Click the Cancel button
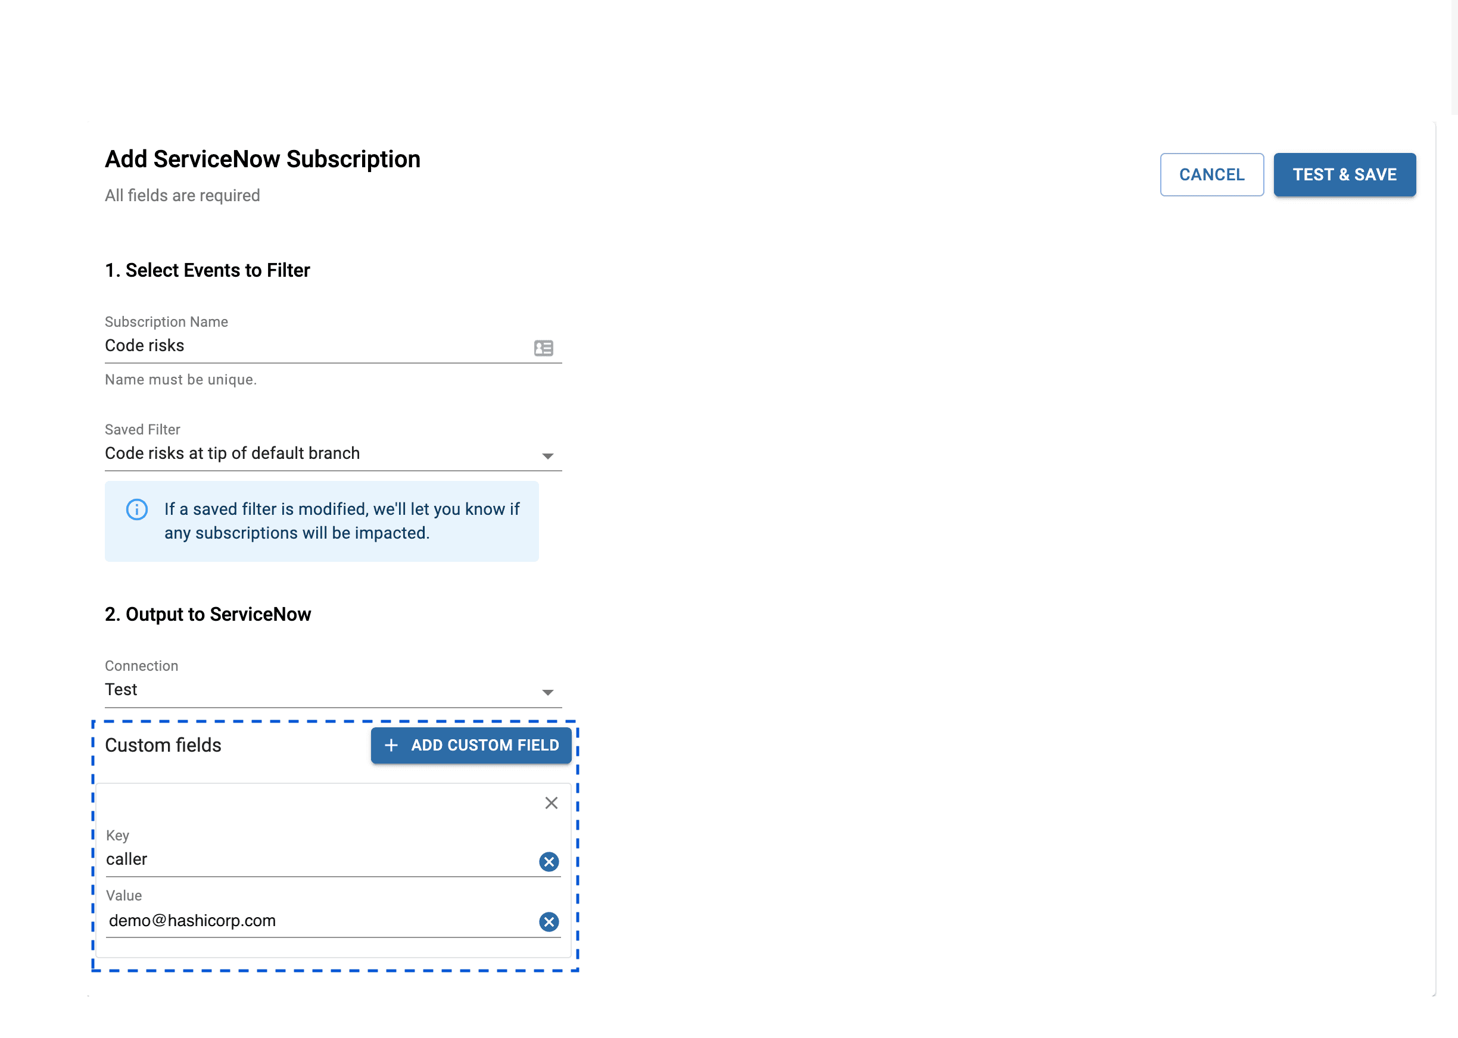The image size is (1458, 1038). [1212, 174]
